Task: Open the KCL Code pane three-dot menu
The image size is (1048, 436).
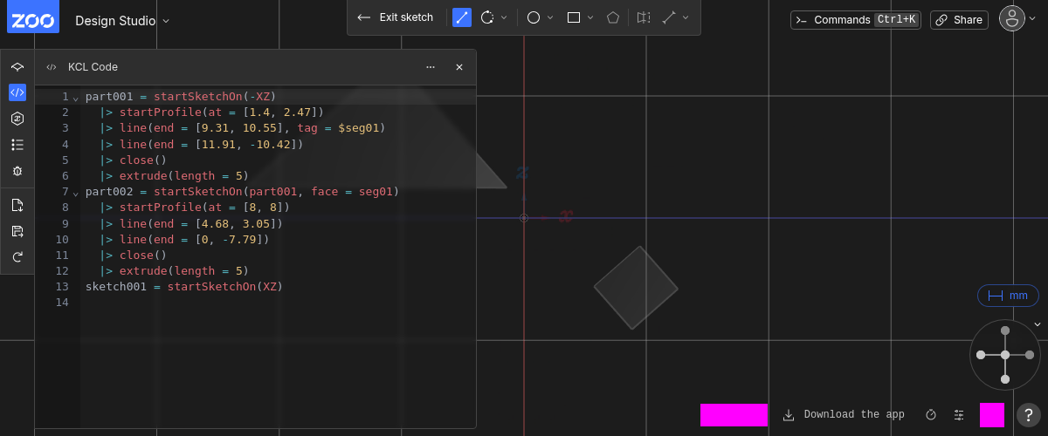Action: click(x=431, y=67)
